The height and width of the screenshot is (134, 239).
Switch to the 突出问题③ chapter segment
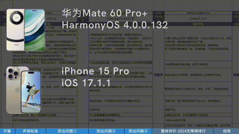tap(138, 131)
